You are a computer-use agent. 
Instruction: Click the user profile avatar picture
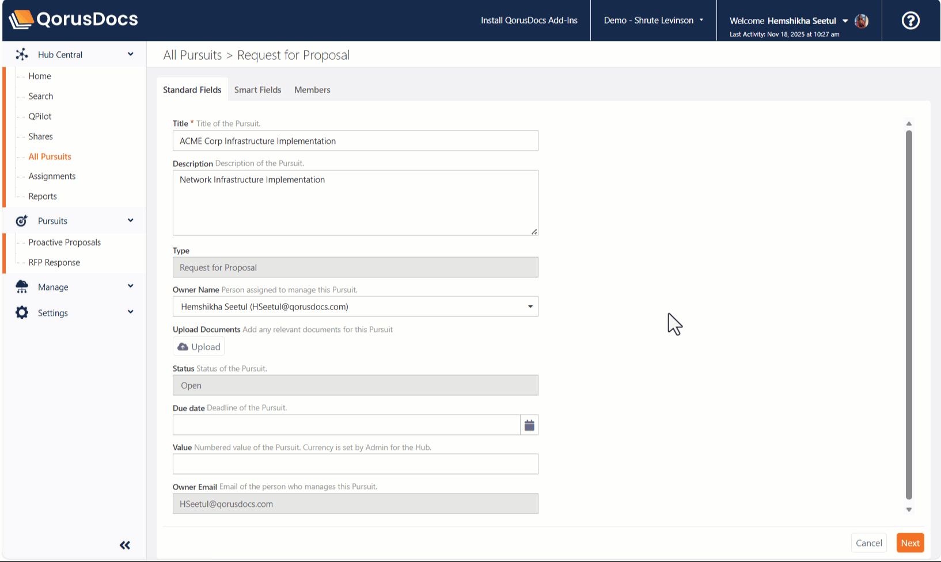click(862, 21)
